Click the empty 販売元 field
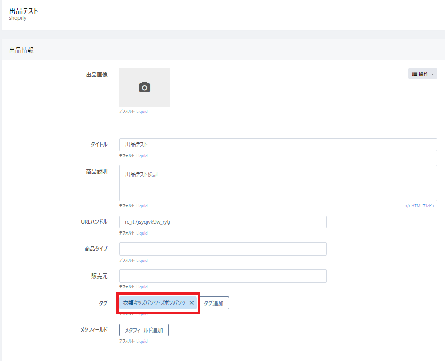Viewport: 445px width, 361px height. [223, 276]
